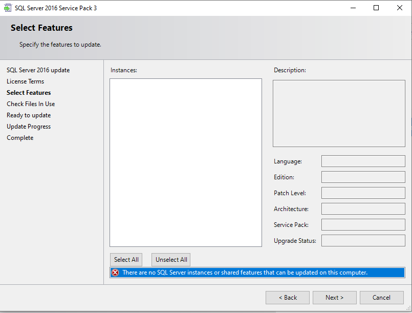Open the Ready to update step

coord(29,115)
